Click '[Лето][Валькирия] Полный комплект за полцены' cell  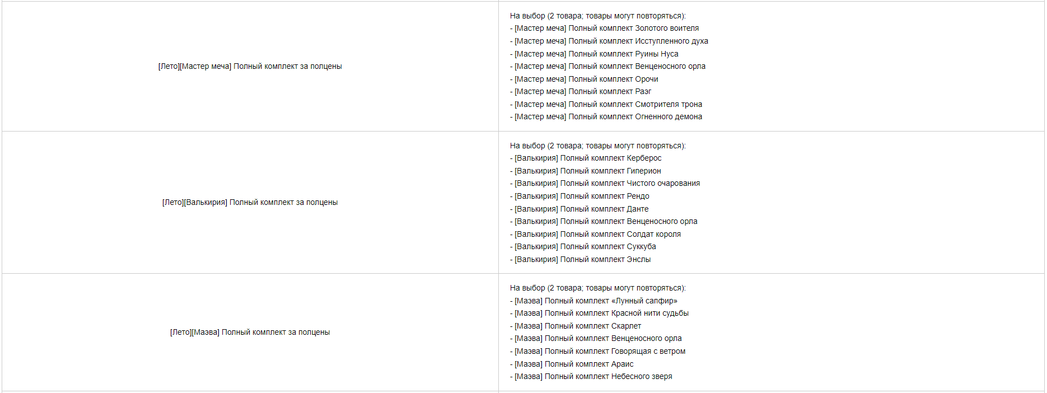pyautogui.click(x=250, y=202)
